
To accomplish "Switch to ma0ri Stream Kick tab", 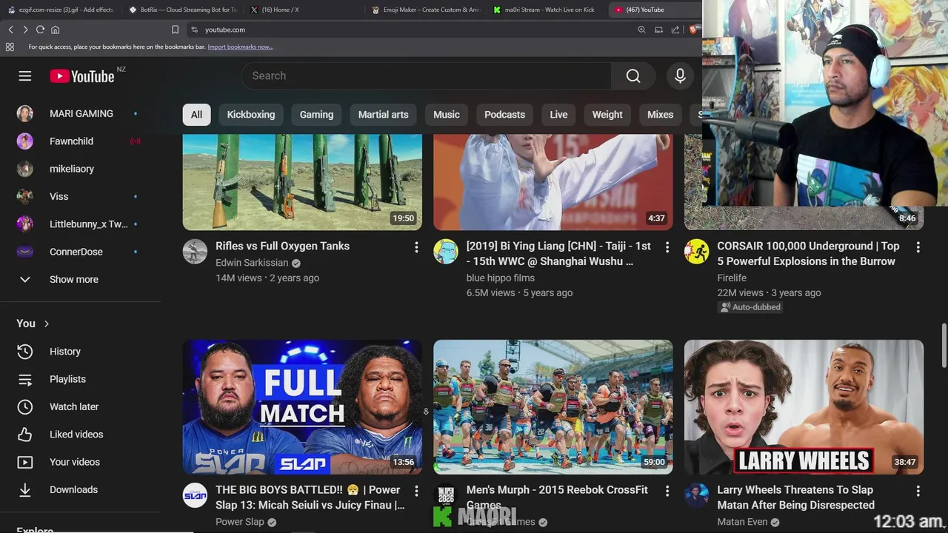I will click(x=547, y=10).
